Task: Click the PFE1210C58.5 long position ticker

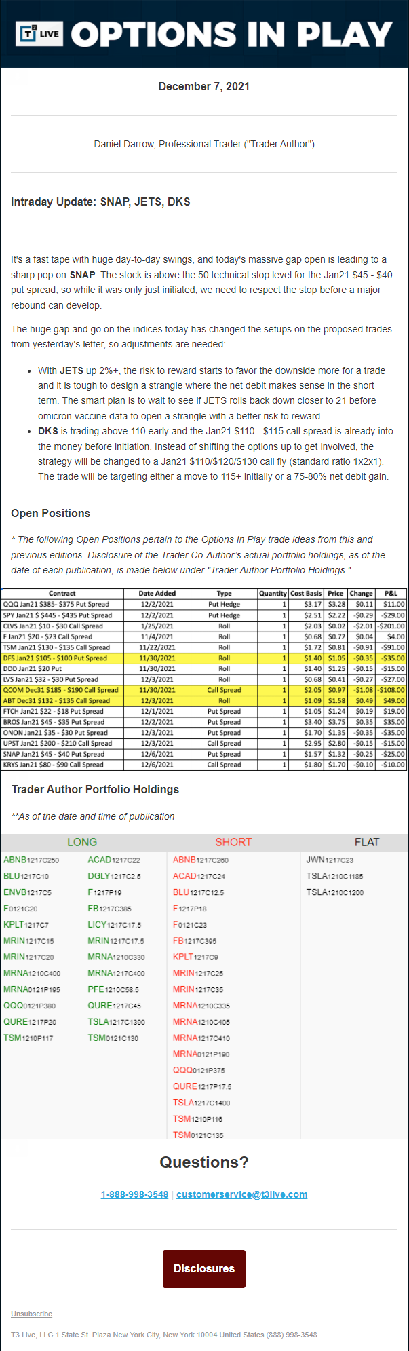Action: point(113,989)
